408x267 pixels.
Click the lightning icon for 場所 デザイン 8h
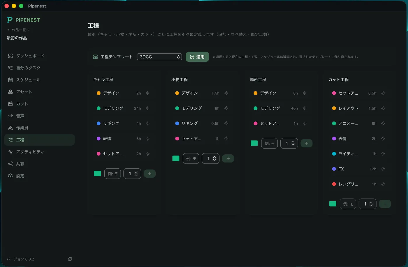tap(305, 93)
